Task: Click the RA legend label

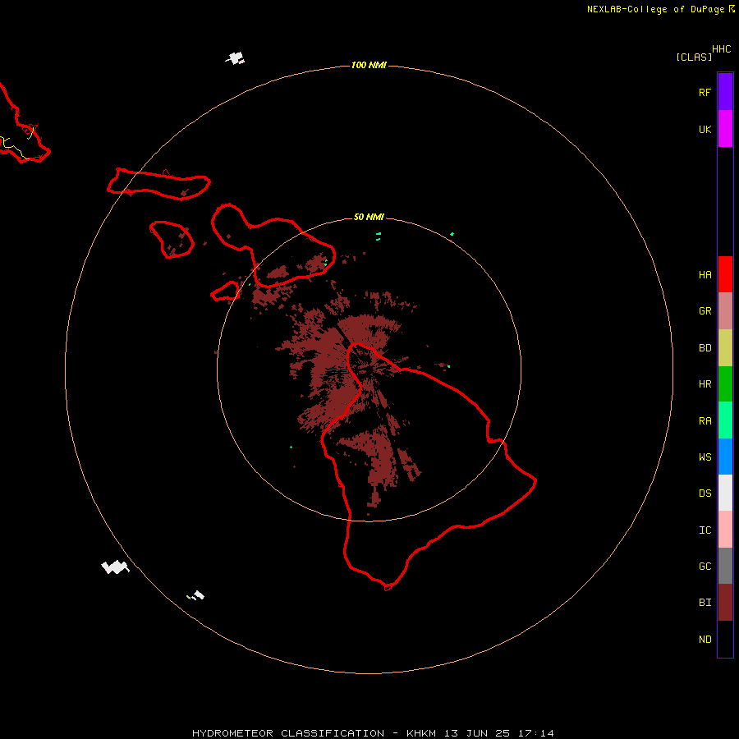Action: click(705, 421)
